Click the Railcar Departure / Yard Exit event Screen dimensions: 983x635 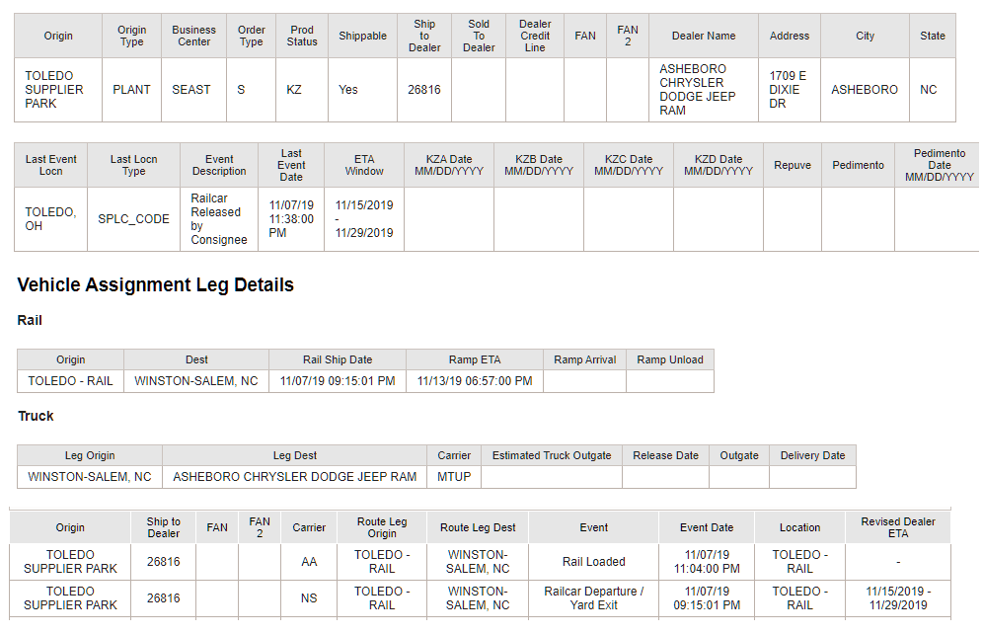[594, 598]
